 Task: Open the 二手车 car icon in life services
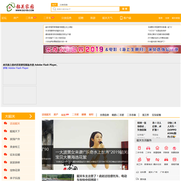point(148,148)
